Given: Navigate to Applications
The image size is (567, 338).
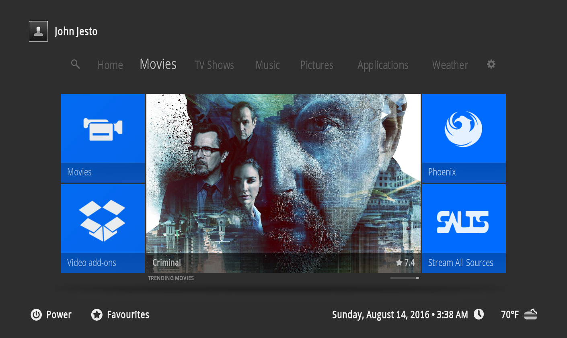Looking at the screenshot, I should pos(383,65).
